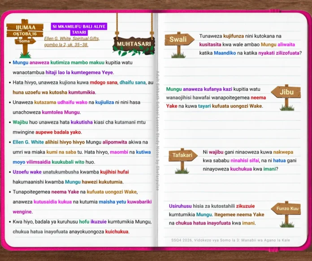Click the Jibu answer text paragraph

click(216, 98)
